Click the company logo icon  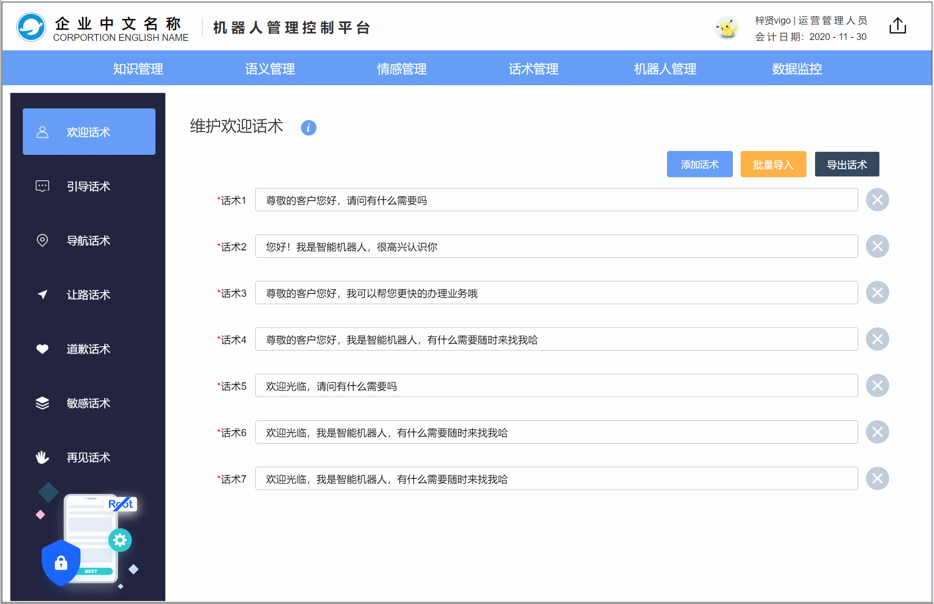coord(31,27)
